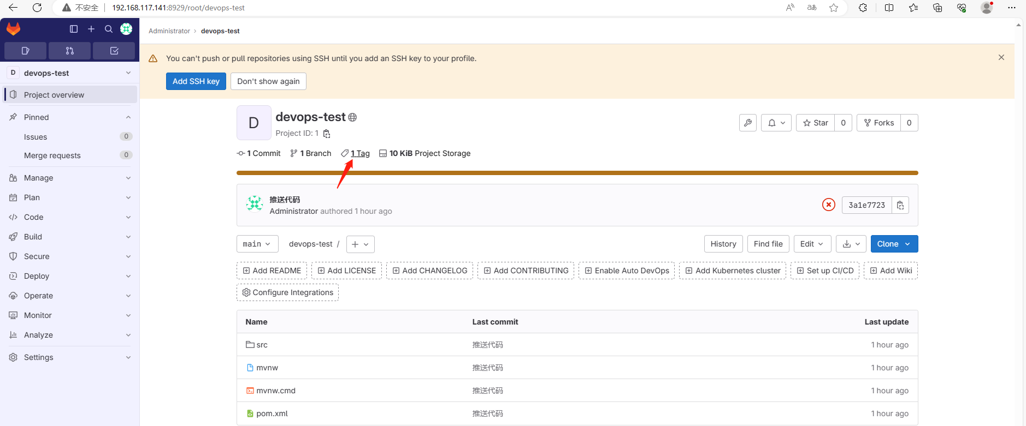Click the Find file button
Image resolution: width=1026 pixels, height=426 pixels.
[768, 244]
